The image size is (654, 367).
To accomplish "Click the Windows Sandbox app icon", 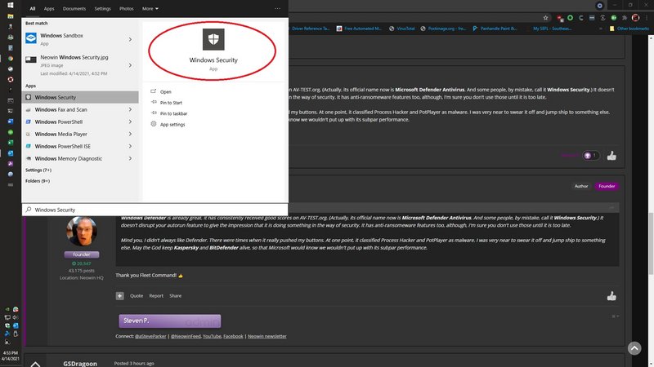I will coord(31,38).
